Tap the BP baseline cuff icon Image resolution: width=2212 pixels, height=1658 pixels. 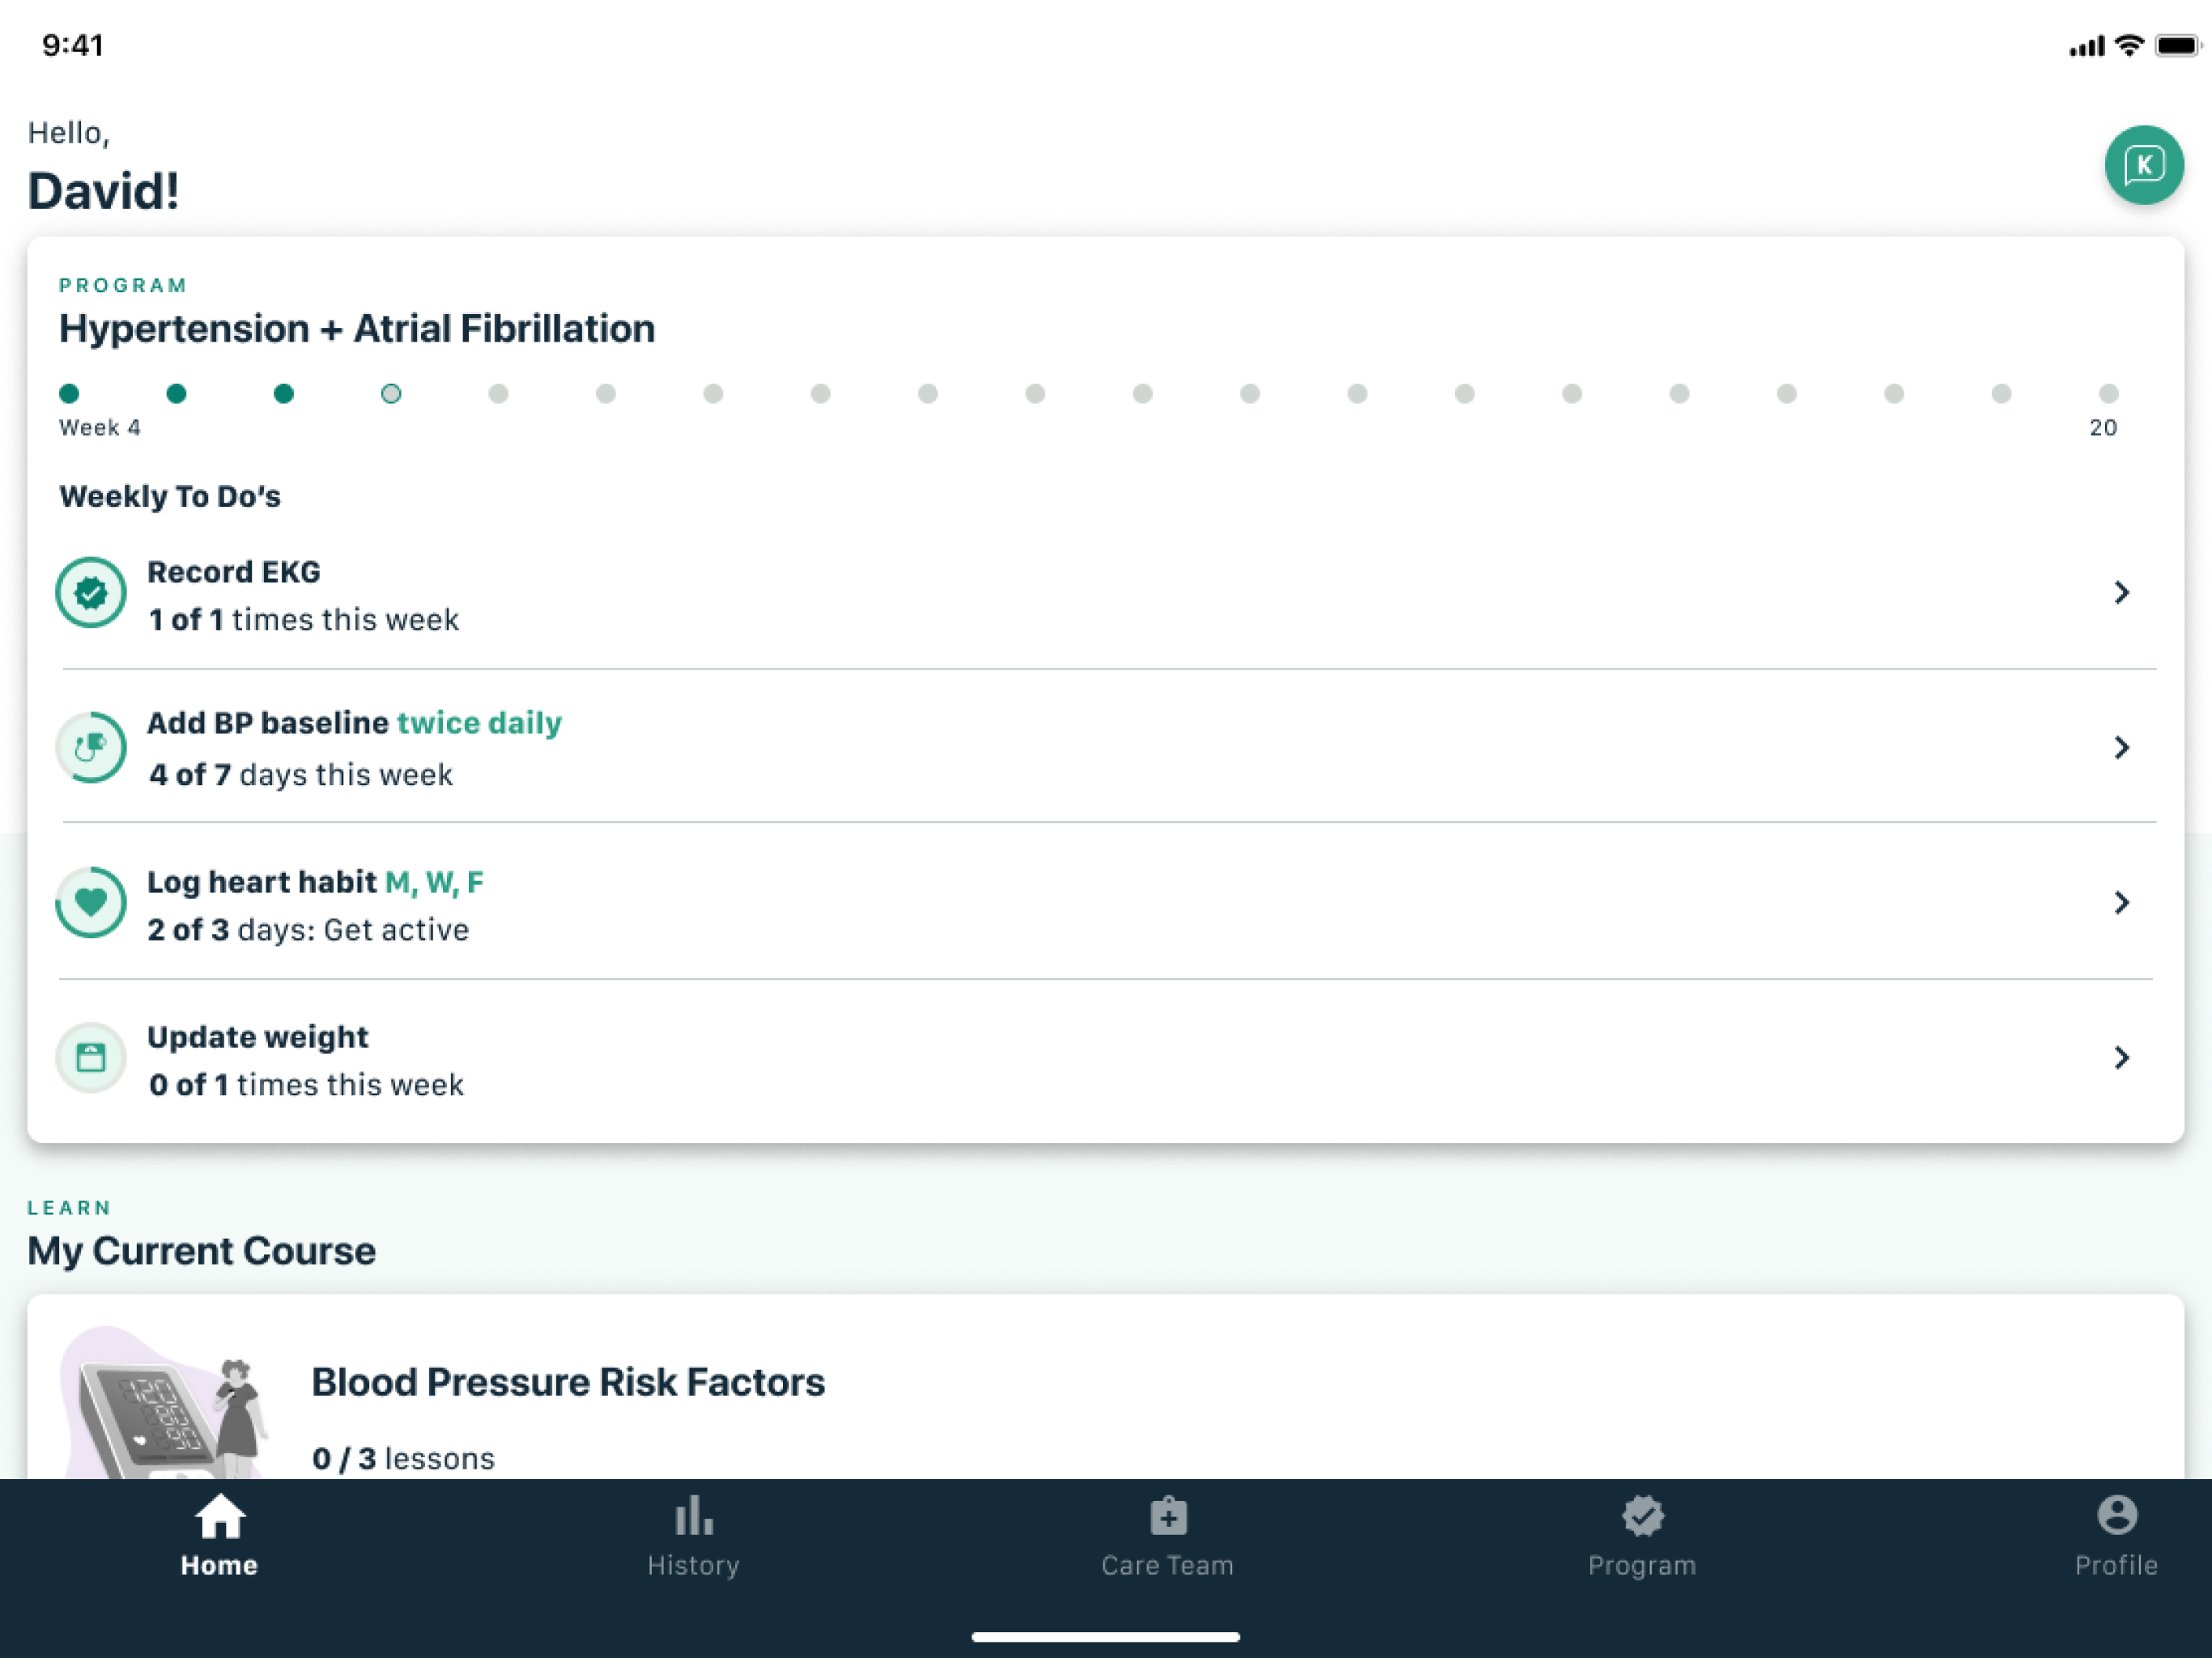(x=91, y=747)
